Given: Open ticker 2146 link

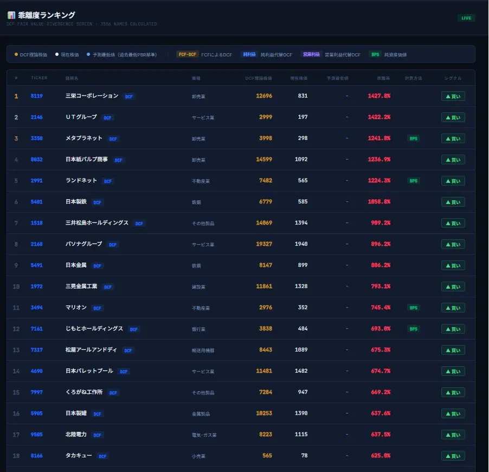Looking at the screenshot, I should (36, 117).
